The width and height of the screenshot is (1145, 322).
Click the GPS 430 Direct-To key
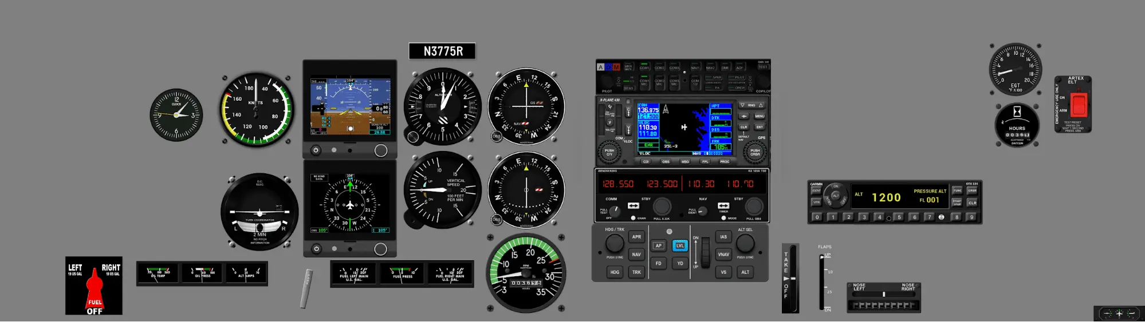pos(744,116)
